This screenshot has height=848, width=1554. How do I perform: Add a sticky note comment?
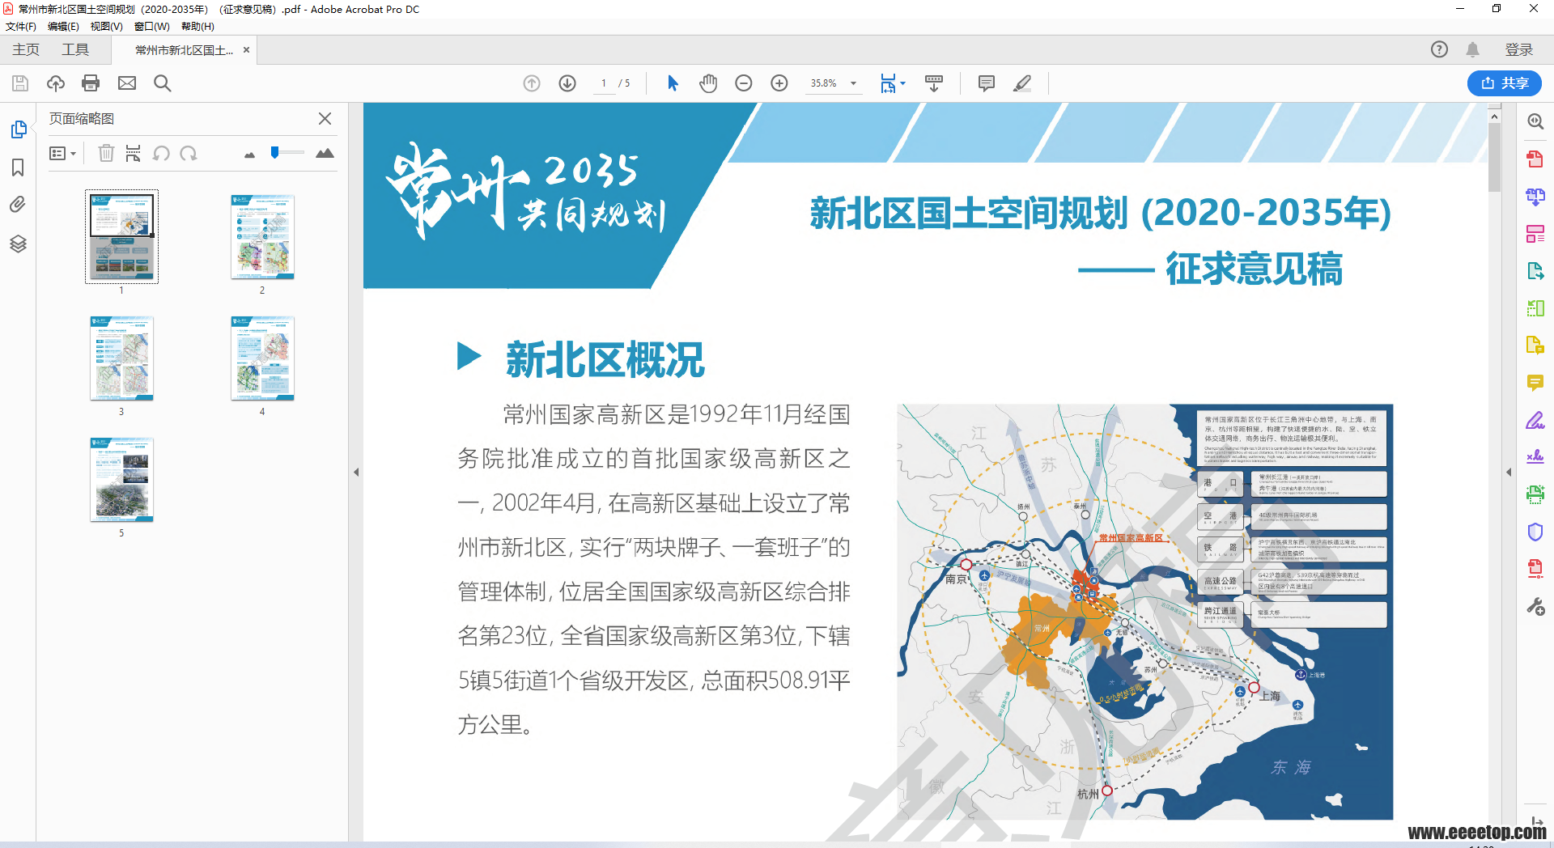(x=987, y=83)
